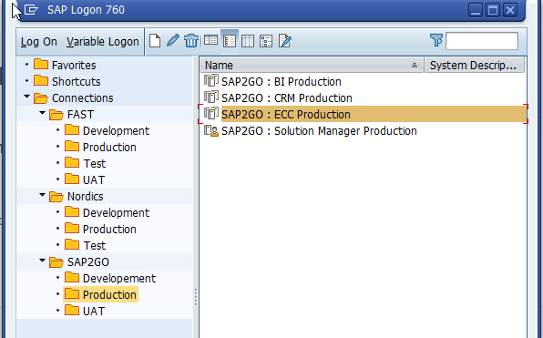The width and height of the screenshot is (543, 338).
Task: Click the filter text input field
Action: click(482, 41)
